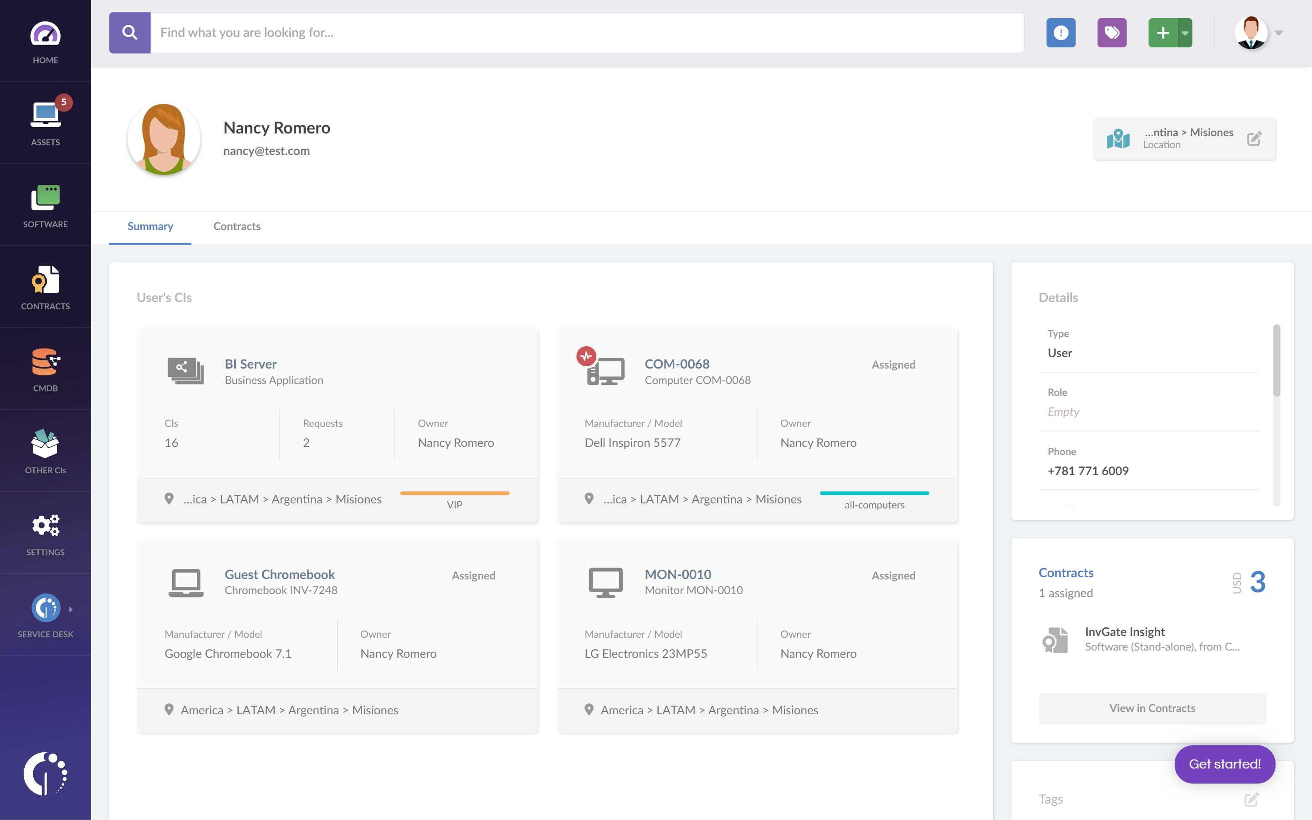
Task: Edit Nancy's location with the pencil icon
Action: pos(1255,139)
